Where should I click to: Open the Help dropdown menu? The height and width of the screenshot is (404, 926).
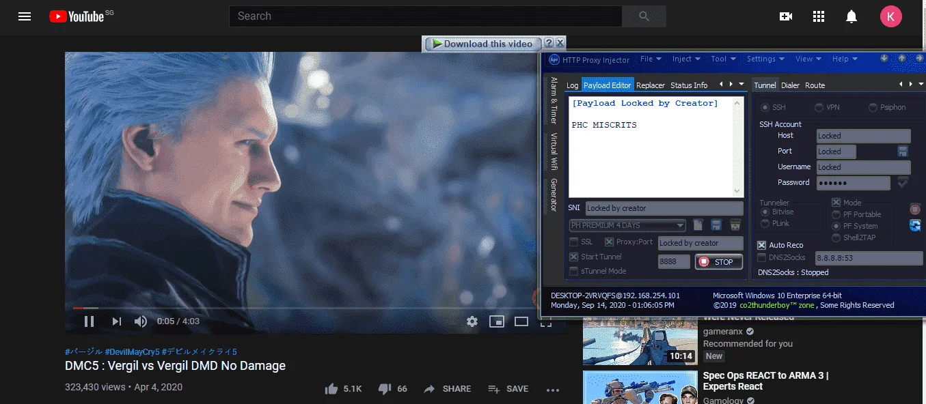[x=845, y=59]
